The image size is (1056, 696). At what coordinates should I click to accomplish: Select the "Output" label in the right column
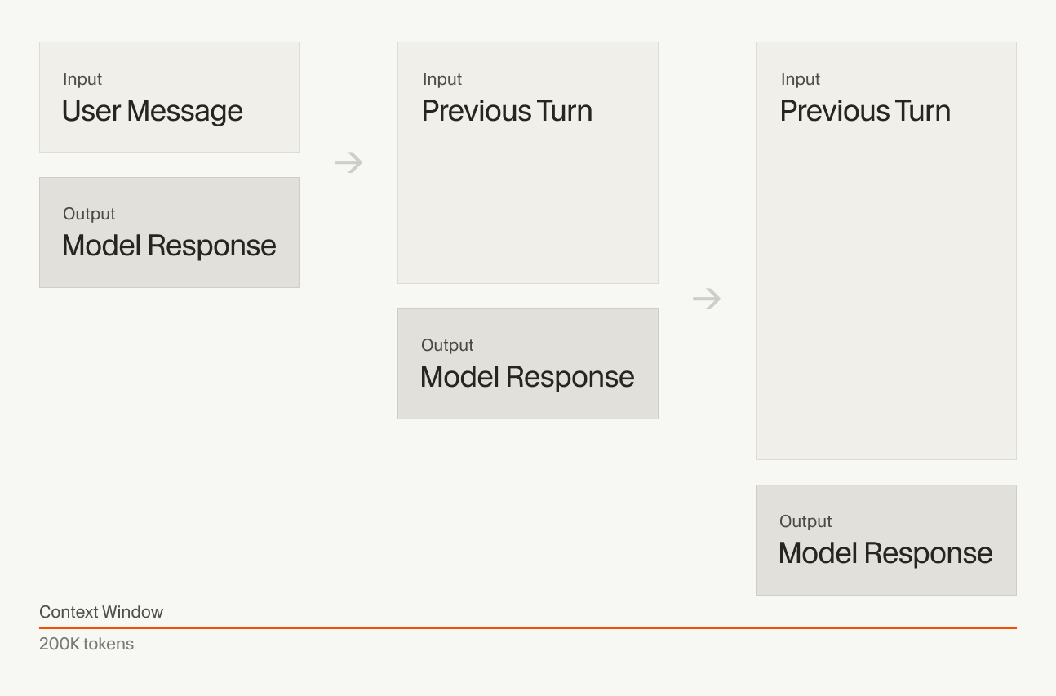805,521
